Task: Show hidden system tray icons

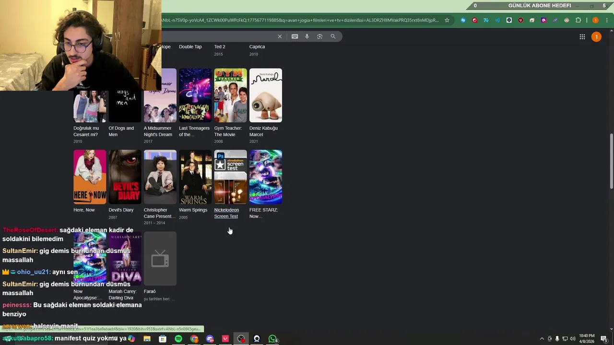Action: (x=542, y=339)
